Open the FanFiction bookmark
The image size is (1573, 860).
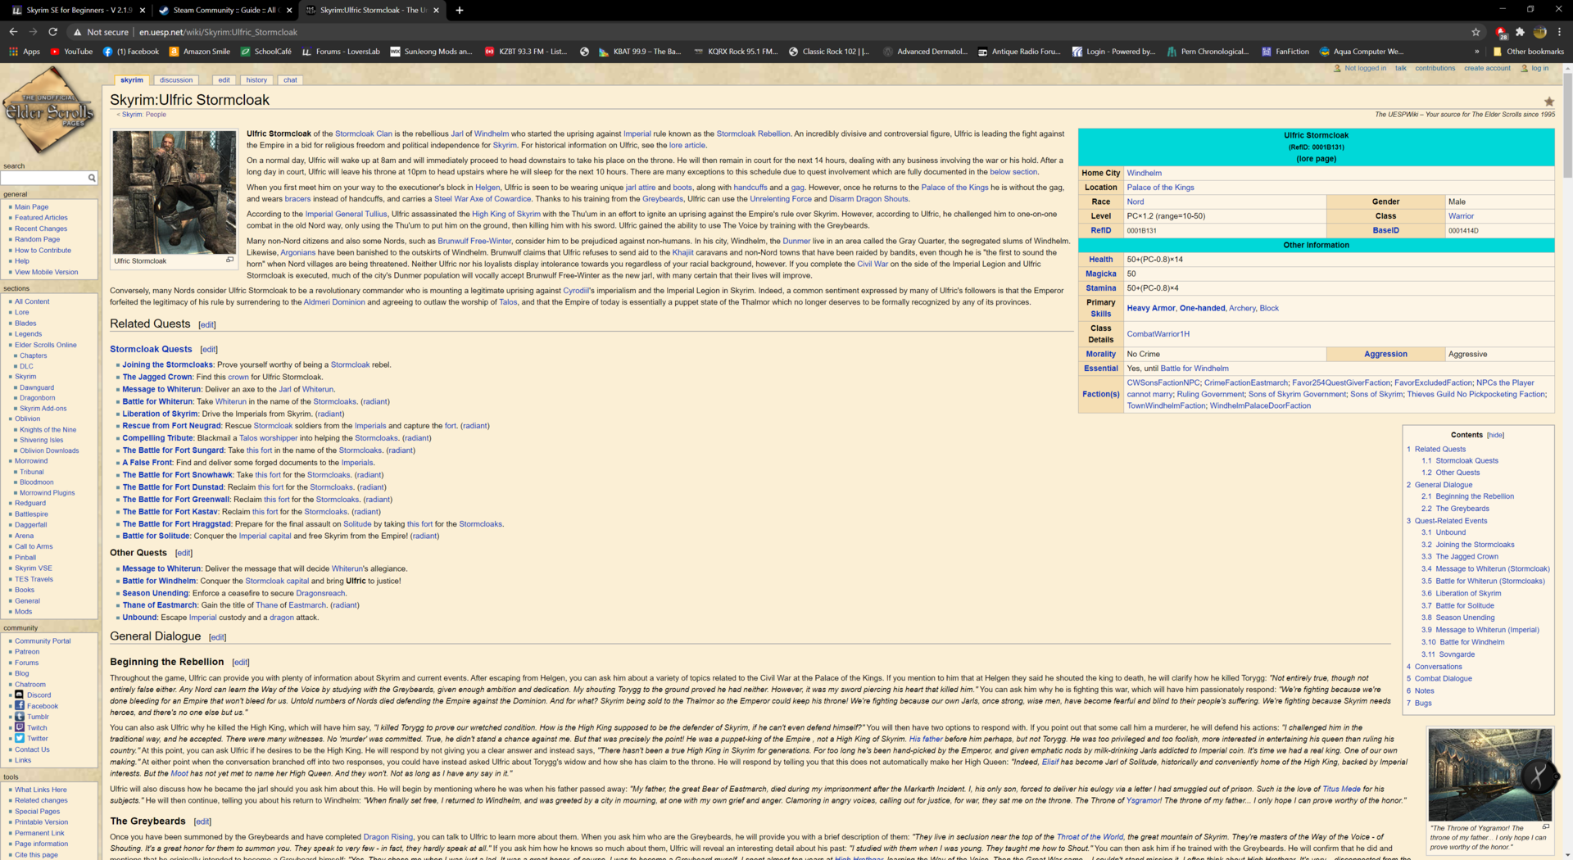[1285, 52]
